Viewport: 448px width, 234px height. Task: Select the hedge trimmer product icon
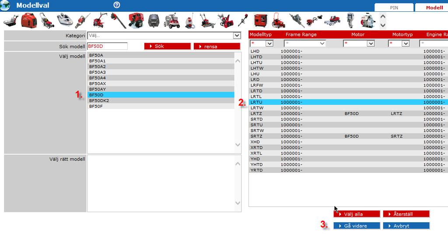pyautogui.click(x=83, y=21)
